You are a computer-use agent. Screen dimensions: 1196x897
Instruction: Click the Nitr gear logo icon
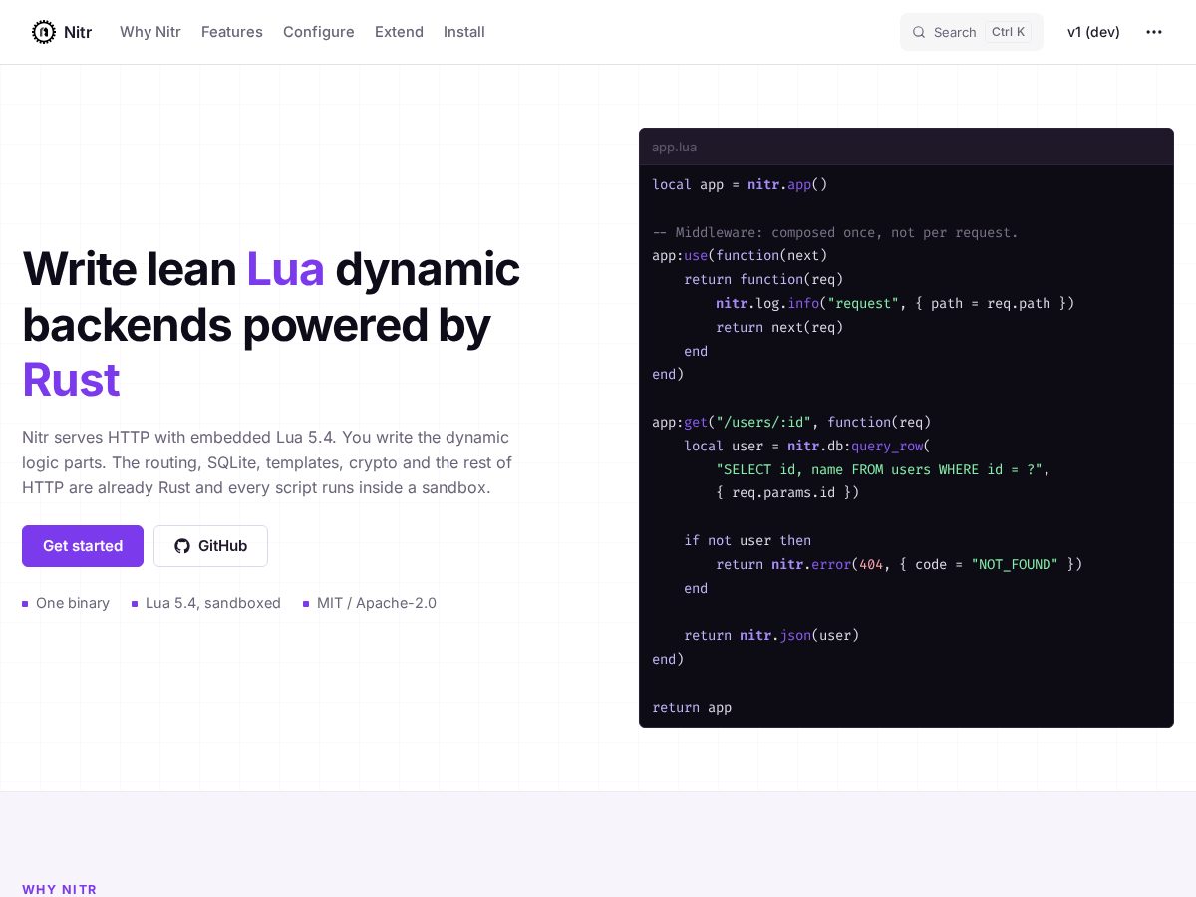coord(44,32)
